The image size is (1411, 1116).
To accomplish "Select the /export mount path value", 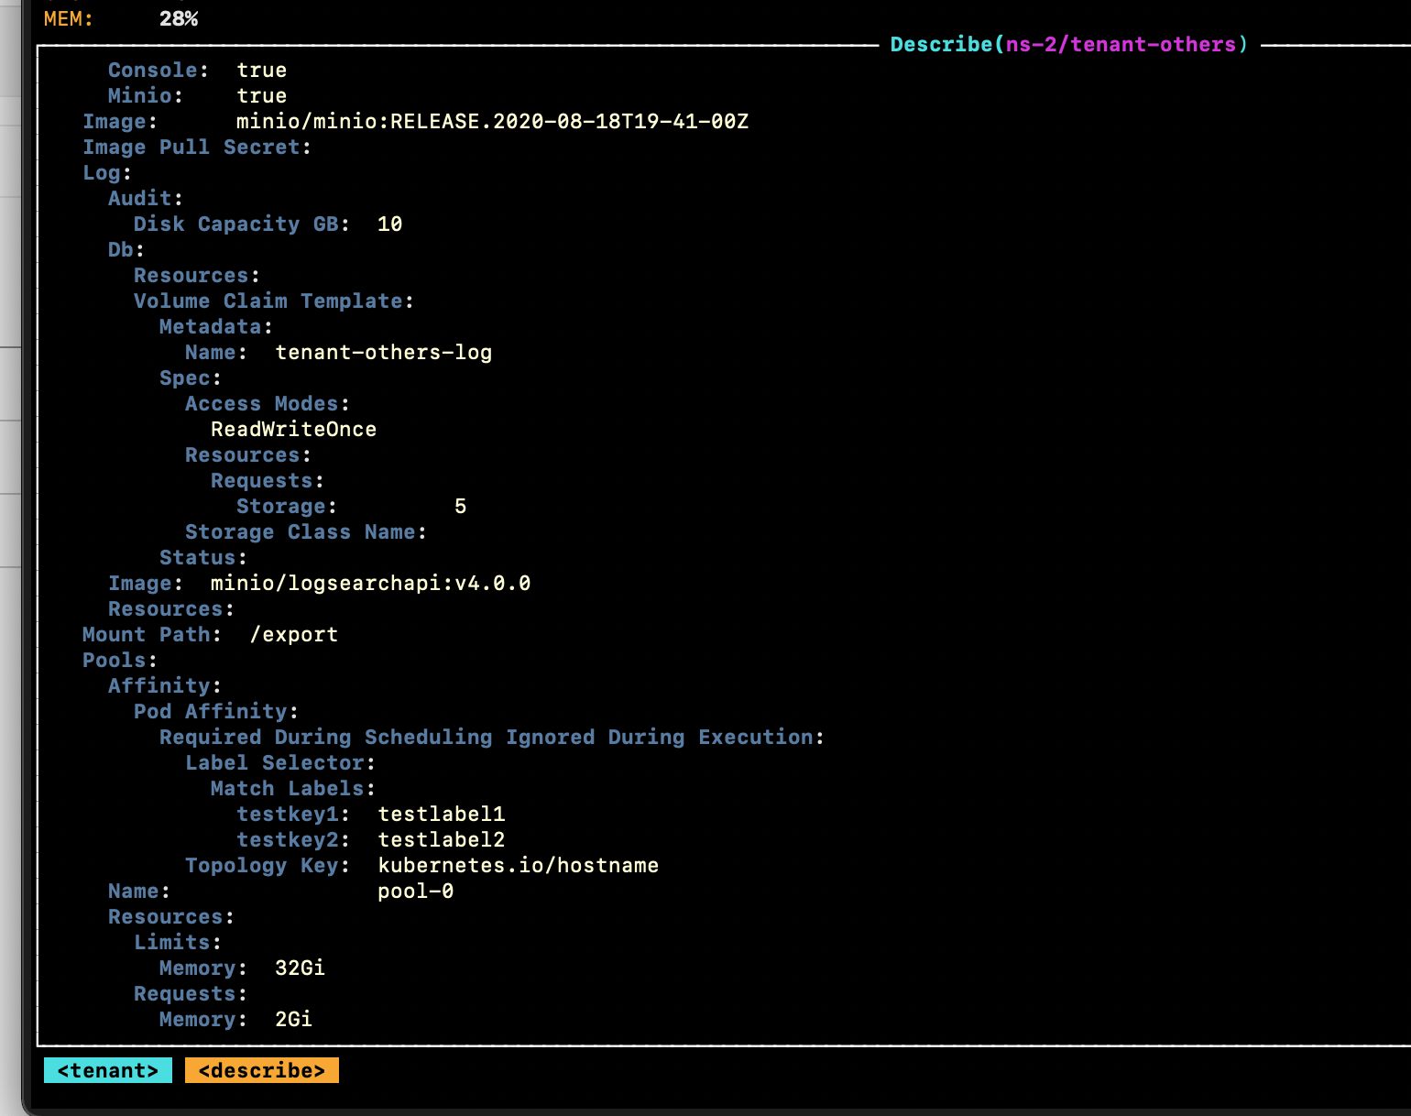I will click(294, 634).
